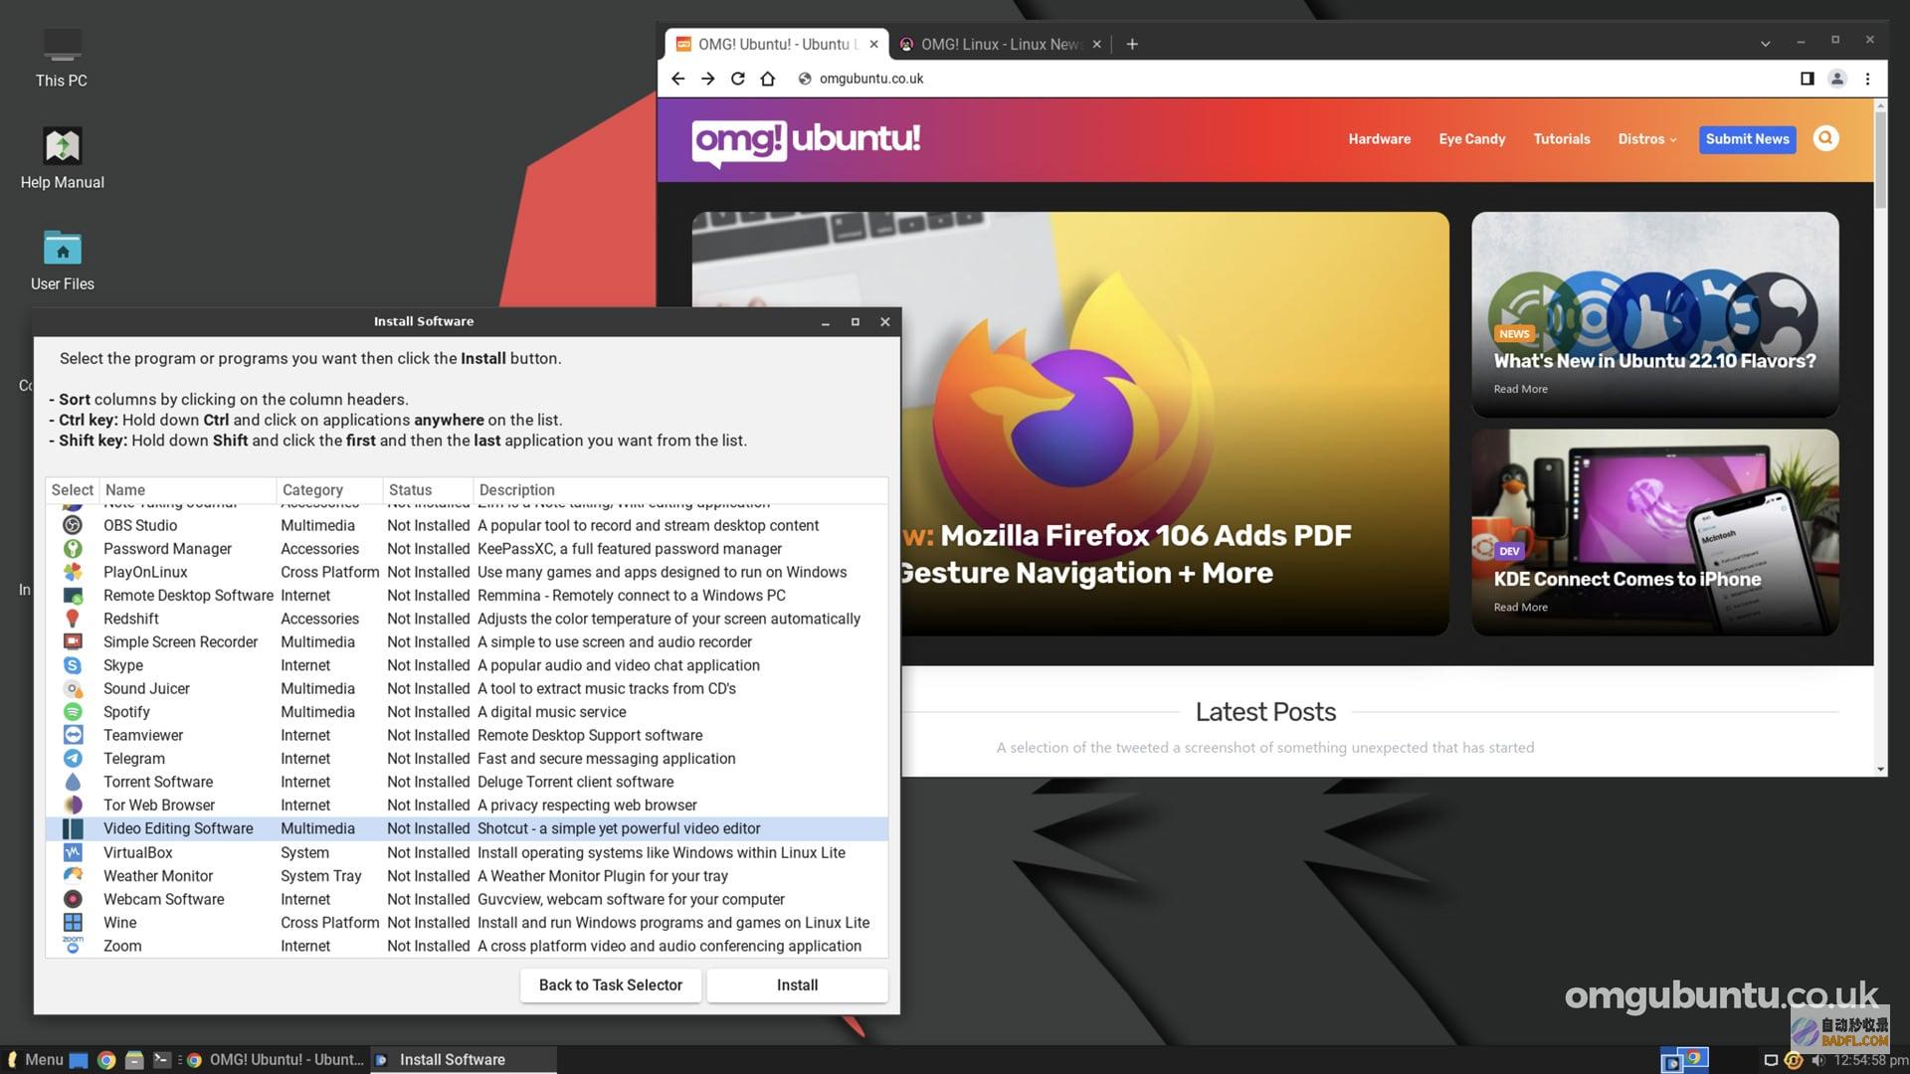Screen dimensions: 1910x1074
Task: Click the Teamviewer icon in the list
Action: pyautogui.click(x=73, y=735)
